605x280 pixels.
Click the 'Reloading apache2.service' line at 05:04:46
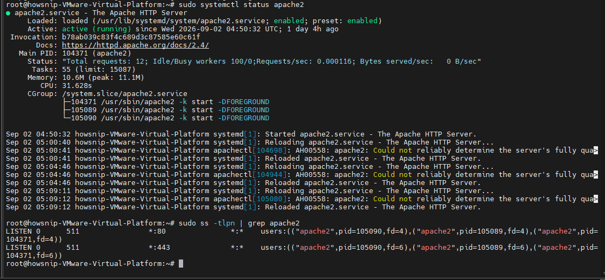tap(250, 166)
